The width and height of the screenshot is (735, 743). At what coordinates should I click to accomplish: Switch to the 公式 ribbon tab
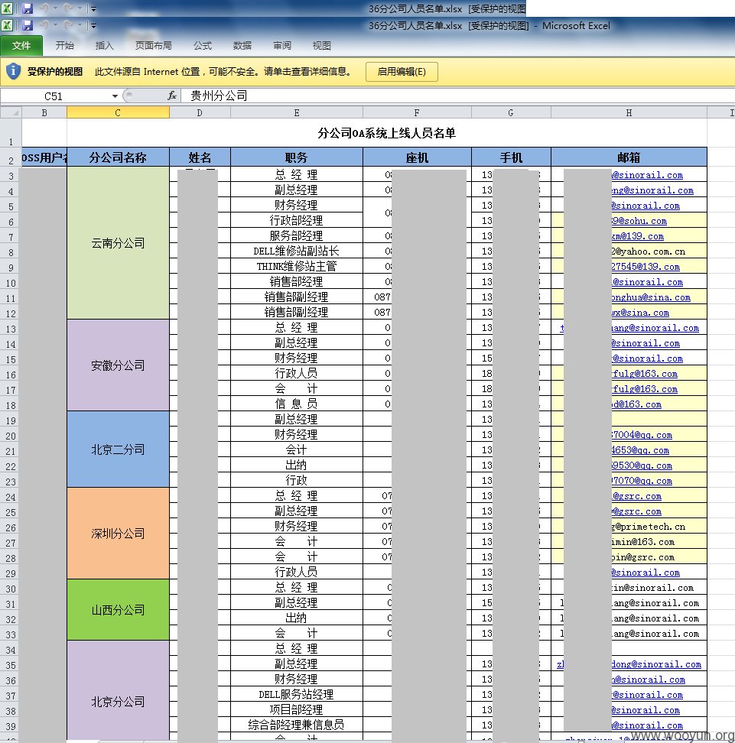pyautogui.click(x=203, y=46)
